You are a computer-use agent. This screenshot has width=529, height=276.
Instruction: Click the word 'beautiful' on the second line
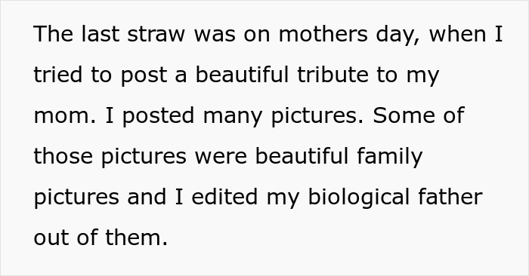tap(242, 75)
